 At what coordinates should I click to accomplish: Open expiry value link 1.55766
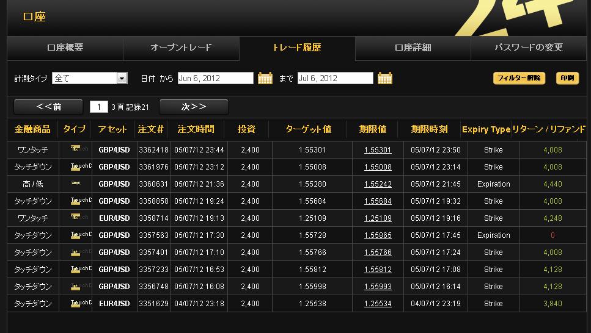[x=378, y=252]
